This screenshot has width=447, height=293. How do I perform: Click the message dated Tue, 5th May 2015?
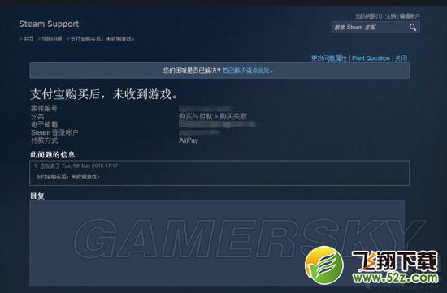[219, 173]
